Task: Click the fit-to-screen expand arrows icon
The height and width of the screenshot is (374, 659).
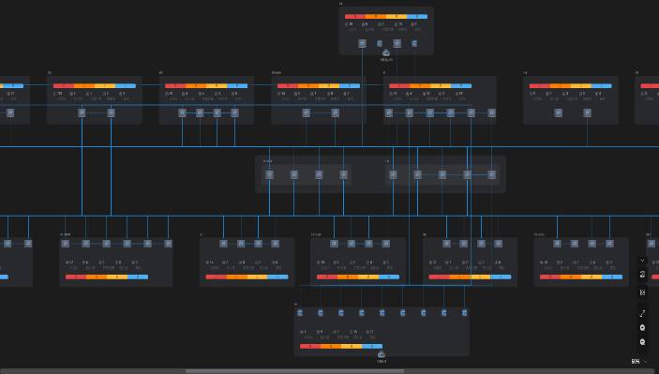Action: pos(642,313)
